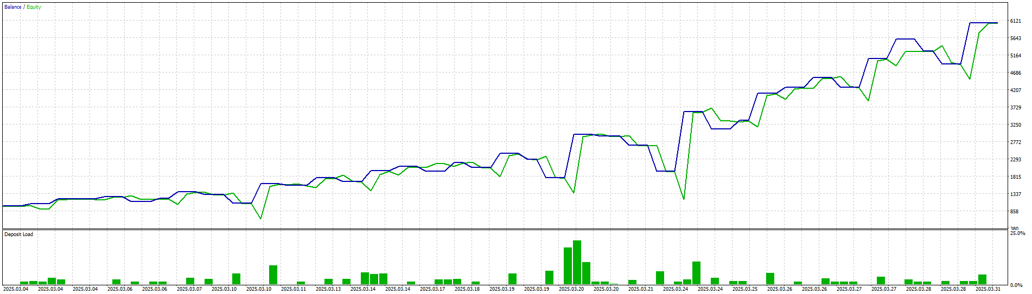The width and height of the screenshot is (1032, 294).
Task: Click the tallest Deposit Load bar
Action: tap(577, 263)
